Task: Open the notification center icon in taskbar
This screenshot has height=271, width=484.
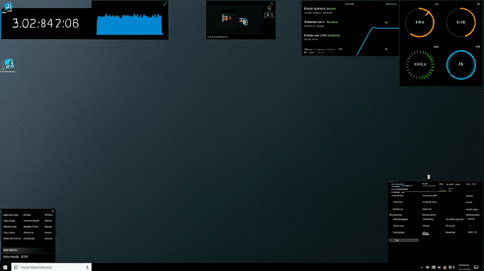Action: click(476, 267)
